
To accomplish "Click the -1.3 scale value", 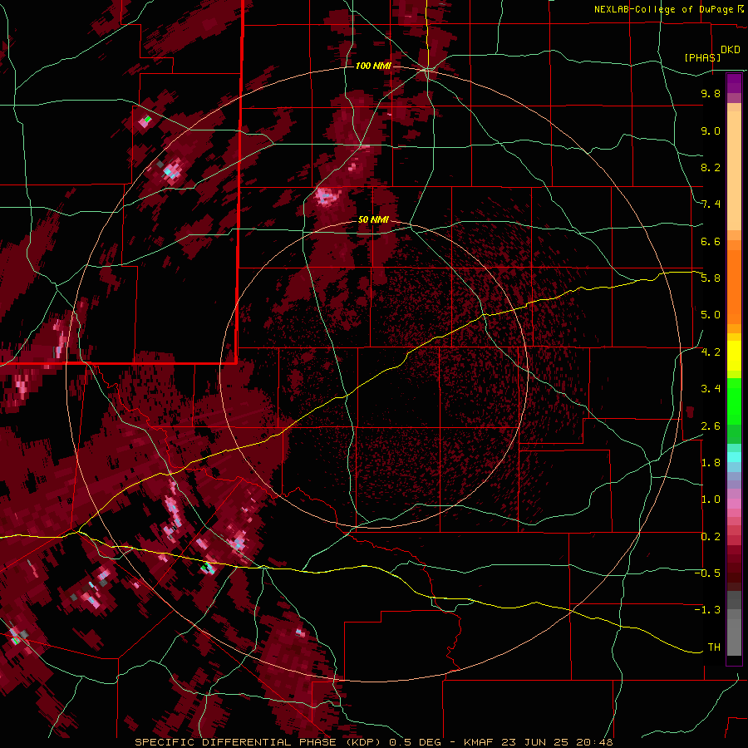I will pyautogui.click(x=707, y=610).
